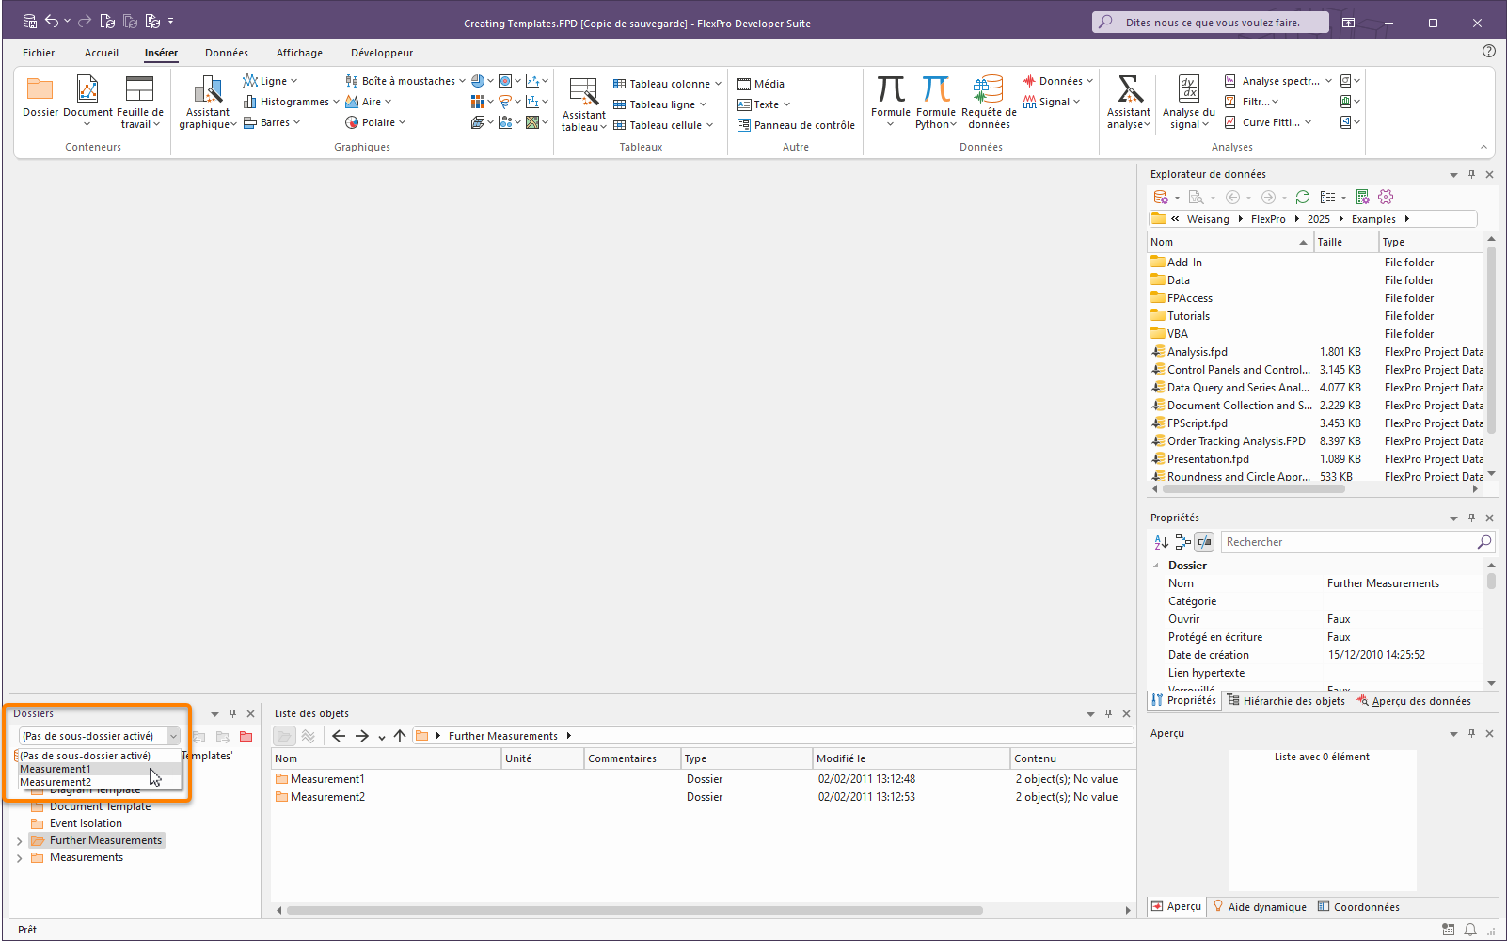
Task: Switch to the Données ribbon tab
Action: click(x=227, y=53)
